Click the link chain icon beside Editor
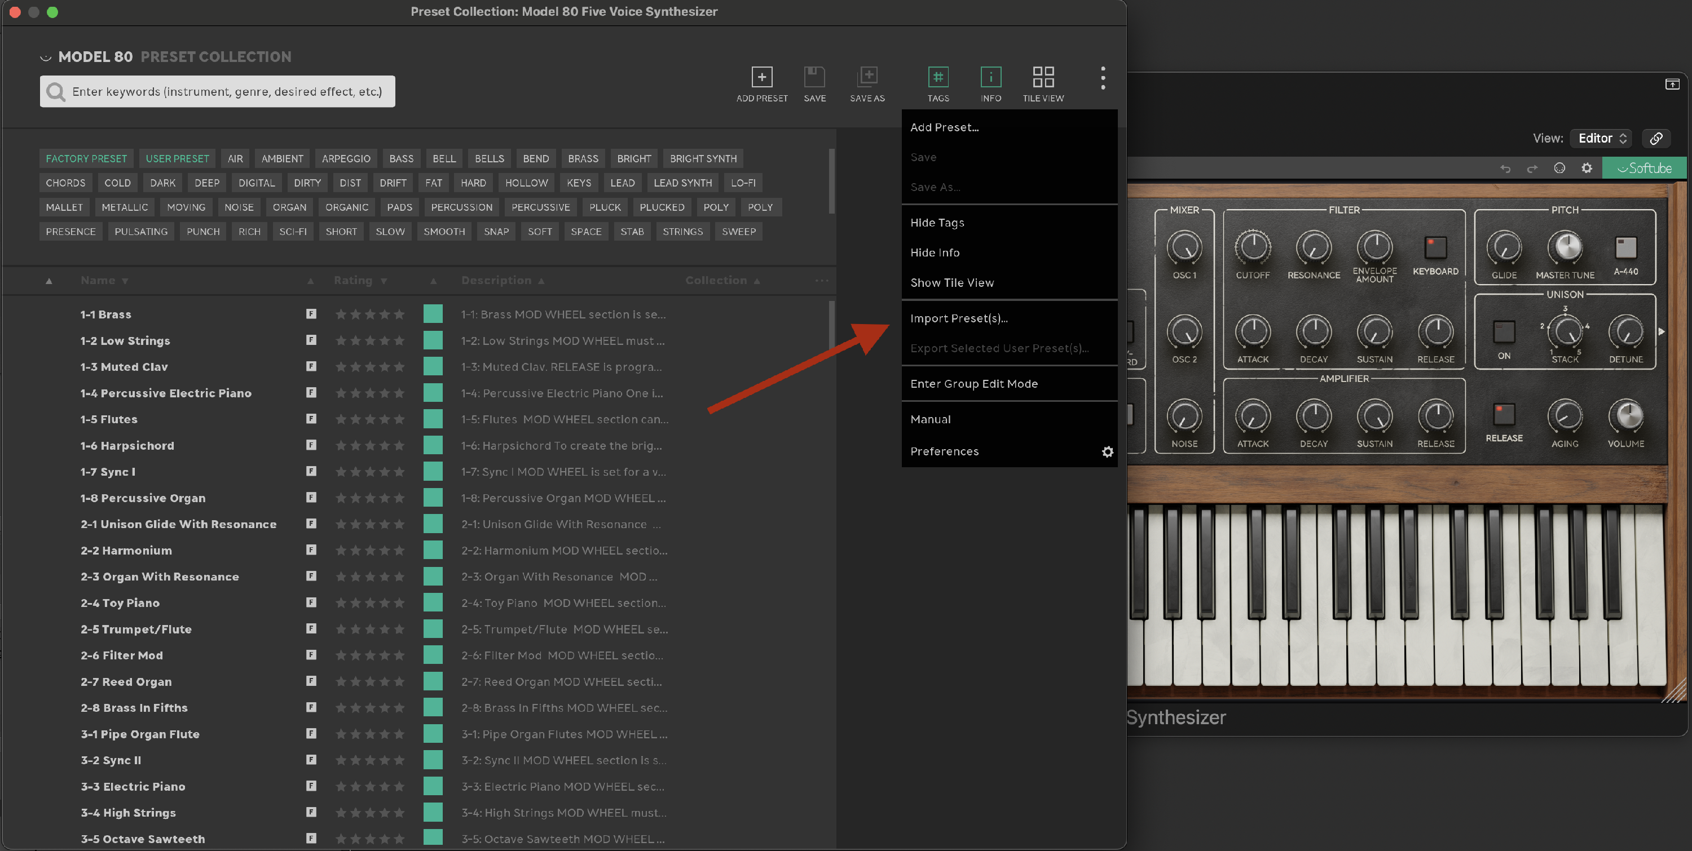This screenshot has height=851, width=1692. pos(1656,139)
